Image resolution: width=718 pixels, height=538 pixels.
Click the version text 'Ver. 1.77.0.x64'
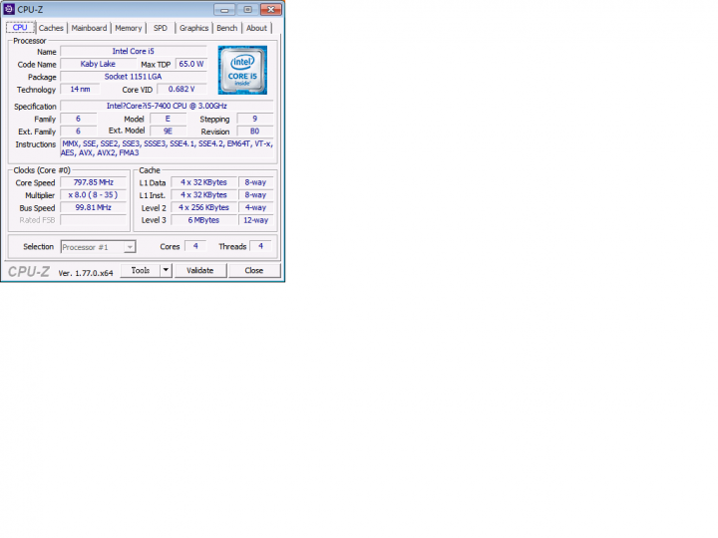tap(86, 273)
